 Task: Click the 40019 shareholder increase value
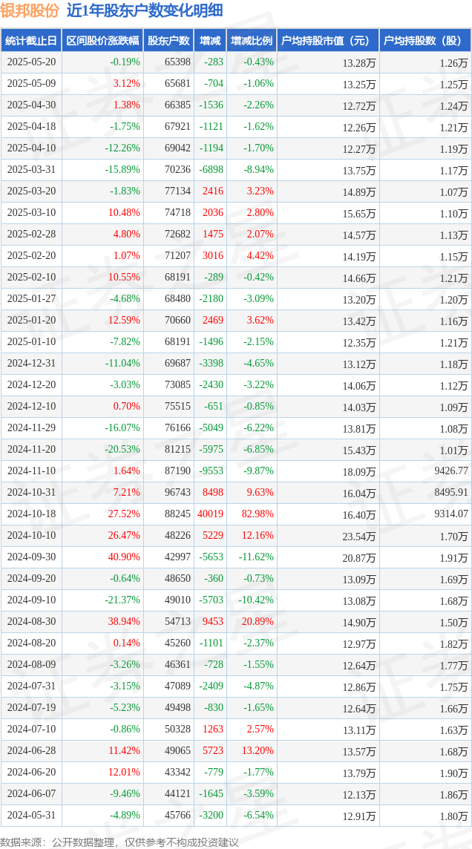point(210,514)
